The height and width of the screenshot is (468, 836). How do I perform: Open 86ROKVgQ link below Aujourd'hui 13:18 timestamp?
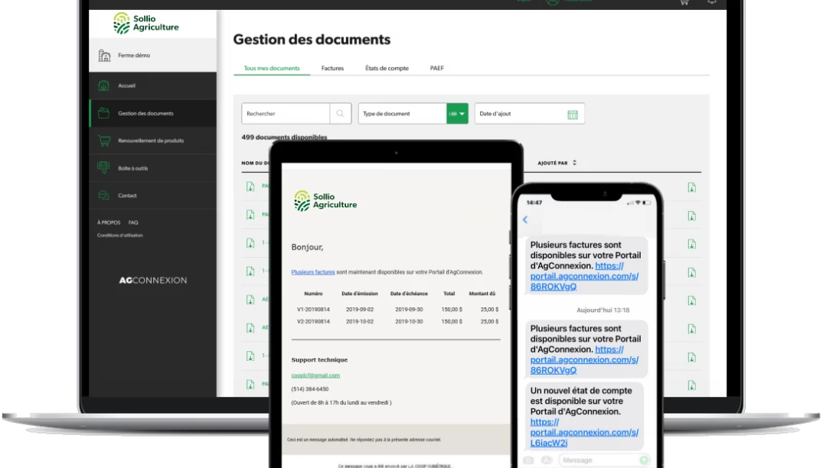click(584, 360)
